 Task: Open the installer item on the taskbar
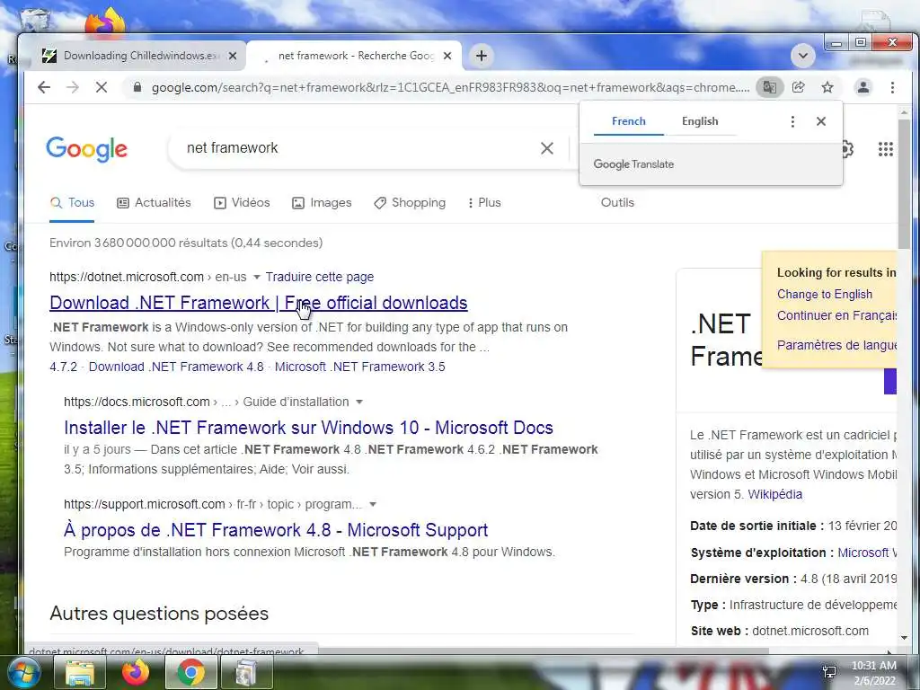[x=246, y=672]
